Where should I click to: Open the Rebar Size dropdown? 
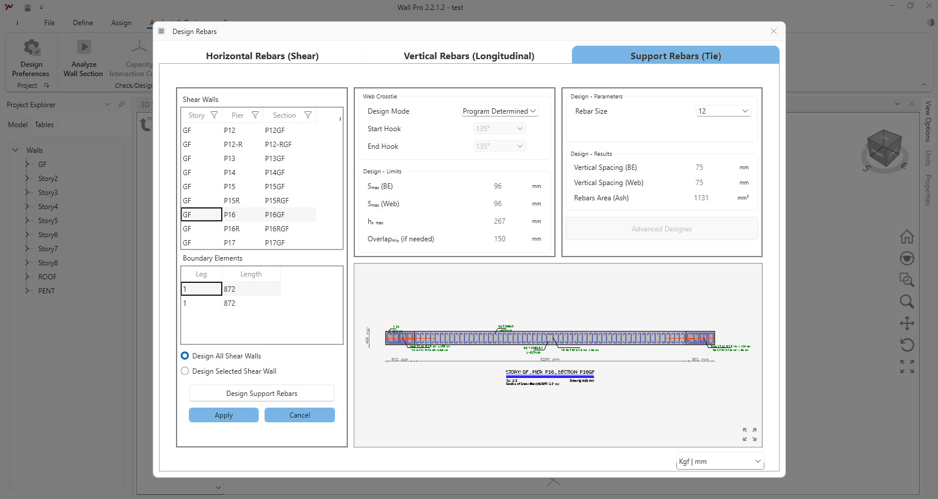click(x=723, y=111)
